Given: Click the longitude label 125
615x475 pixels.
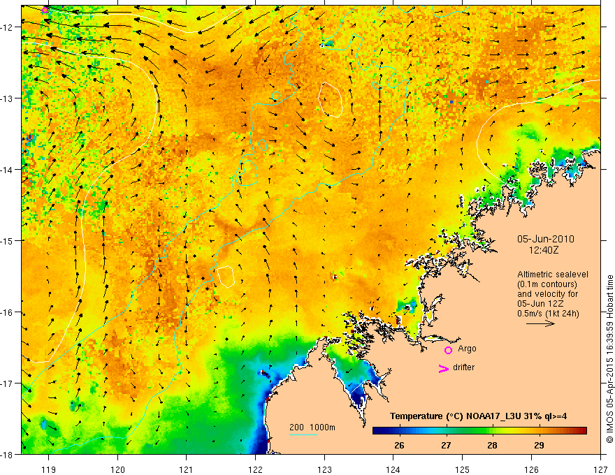Looking at the screenshot, I should (x=463, y=469).
